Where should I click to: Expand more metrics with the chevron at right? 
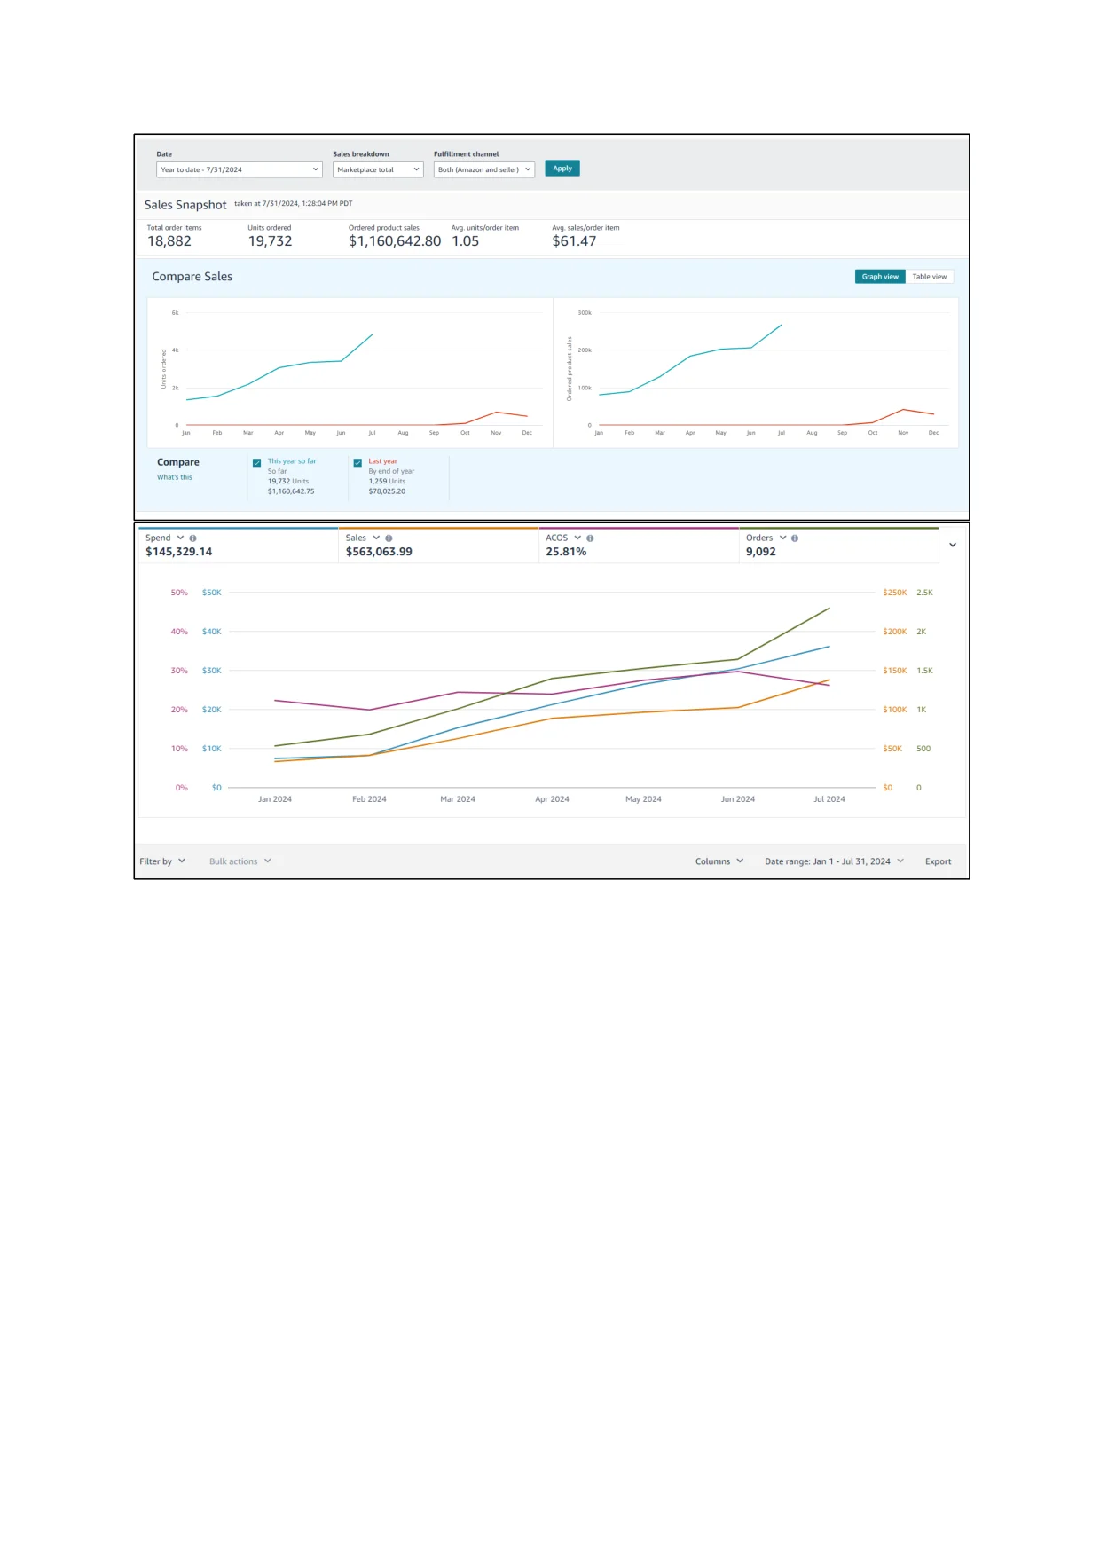click(x=953, y=545)
